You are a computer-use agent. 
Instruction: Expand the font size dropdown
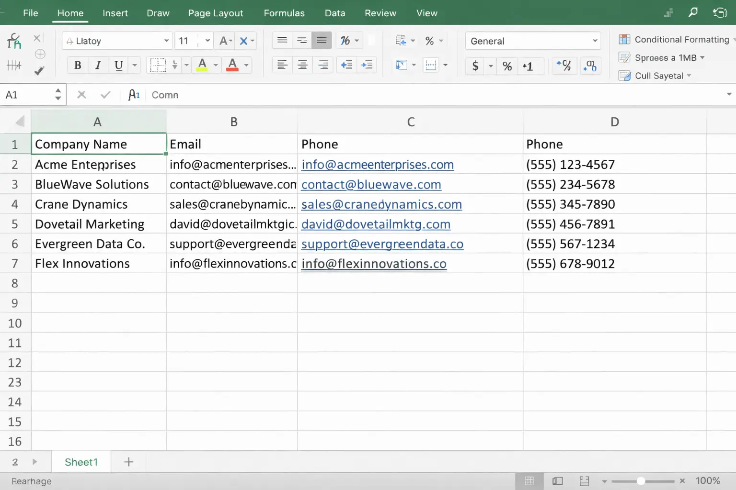pos(207,41)
